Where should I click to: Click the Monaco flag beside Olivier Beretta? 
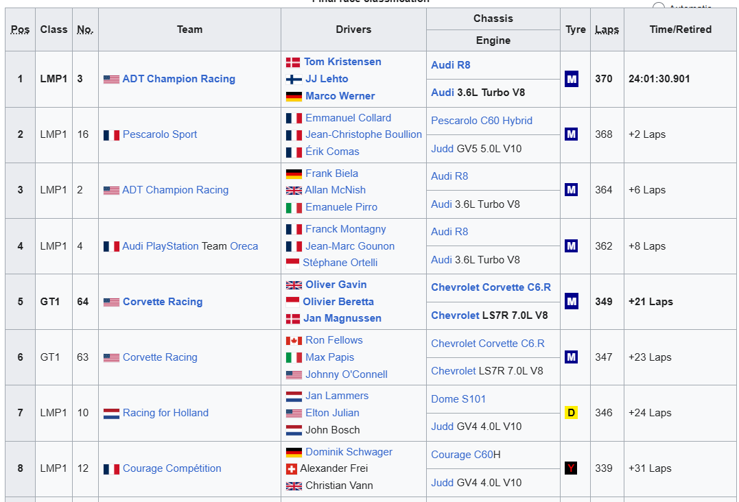point(293,302)
